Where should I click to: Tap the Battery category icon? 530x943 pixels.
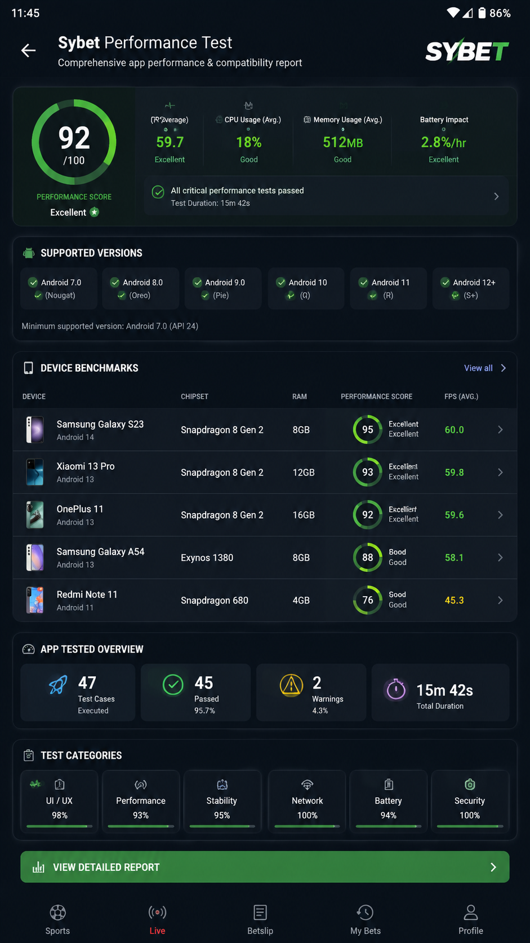(389, 785)
